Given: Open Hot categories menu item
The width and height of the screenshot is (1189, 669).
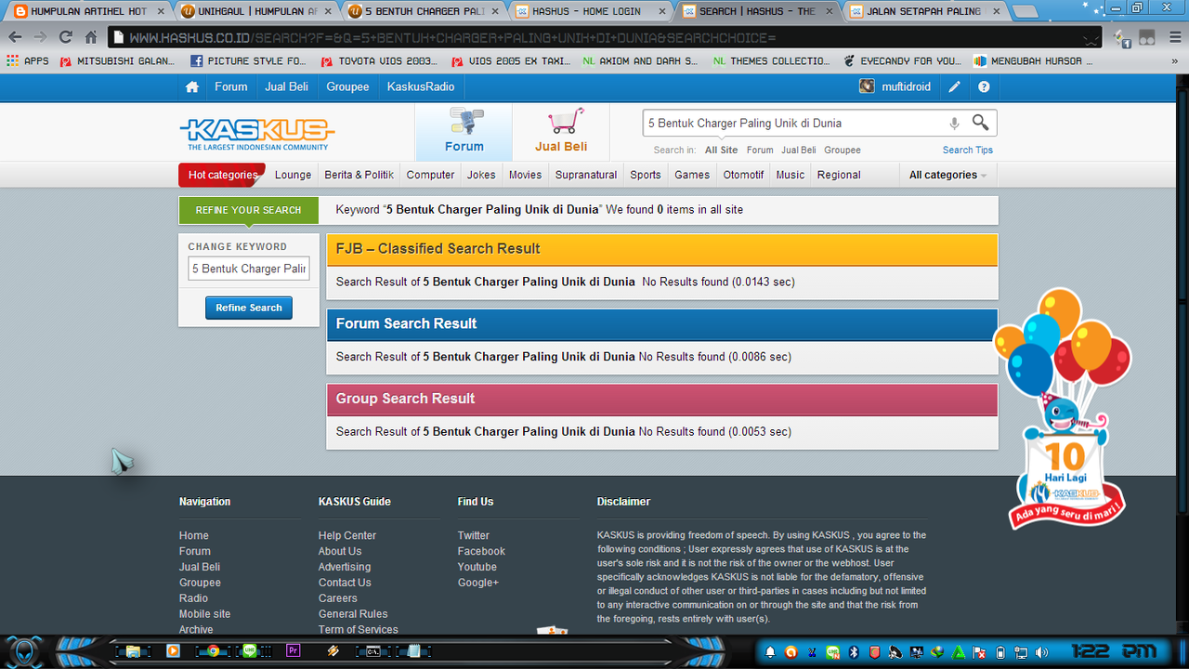Looking at the screenshot, I should pyautogui.click(x=222, y=175).
